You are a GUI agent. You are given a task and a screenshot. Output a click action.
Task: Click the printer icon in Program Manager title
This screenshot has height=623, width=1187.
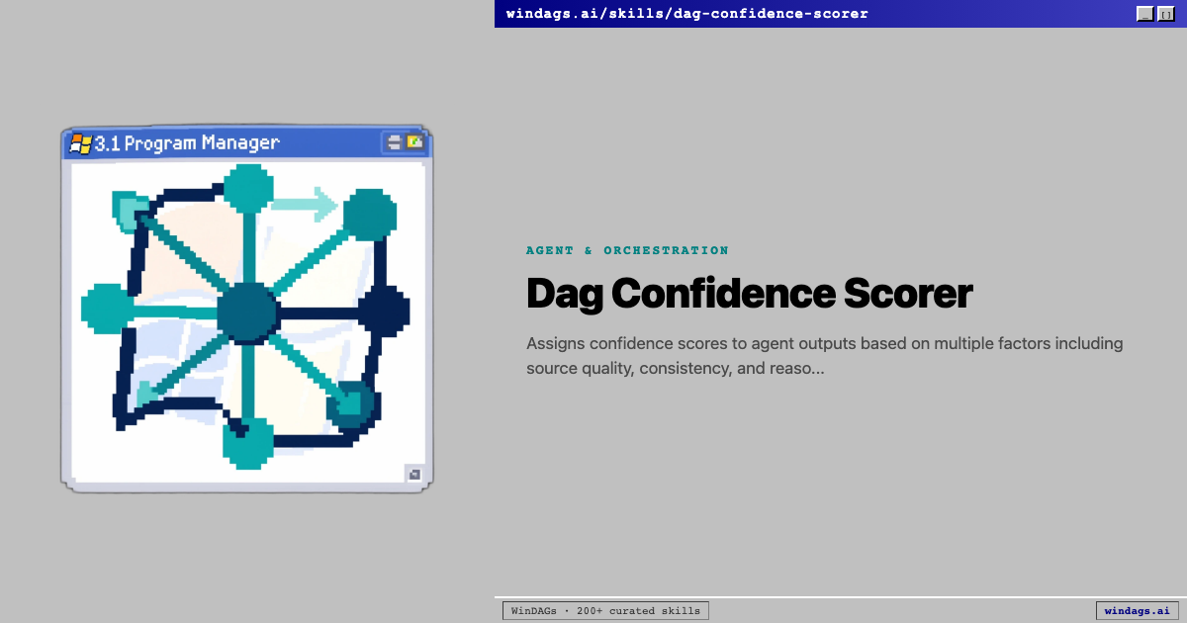[x=395, y=142]
